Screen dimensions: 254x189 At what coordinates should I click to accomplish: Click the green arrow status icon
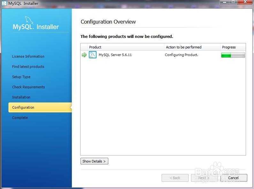(84, 55)
